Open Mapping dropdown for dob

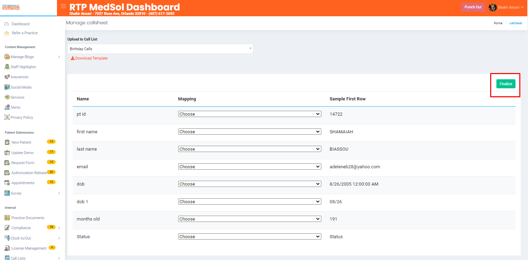(x=249, y=184)
